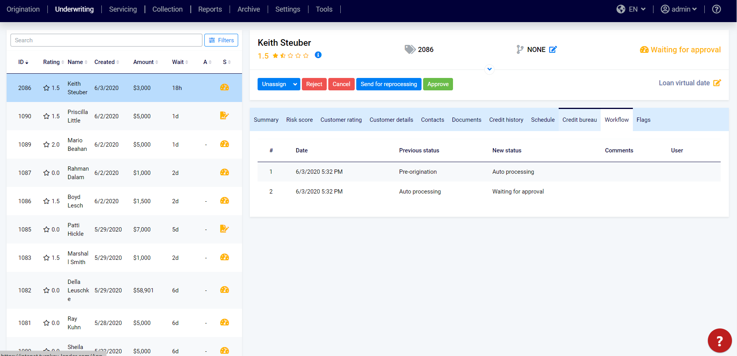Approve the loan application
Screen dimensions: 737x356
click(438, 84)
